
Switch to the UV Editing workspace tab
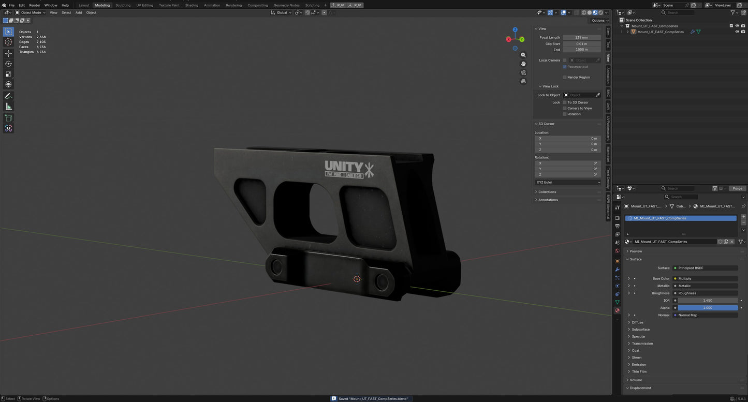(x=145, y=5)
